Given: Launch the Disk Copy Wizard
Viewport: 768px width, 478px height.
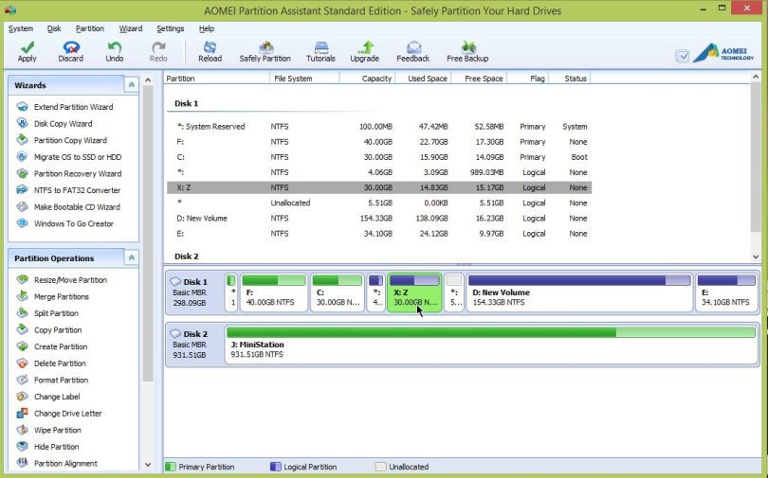Looking at the screenshot, I should coord(64,124).
